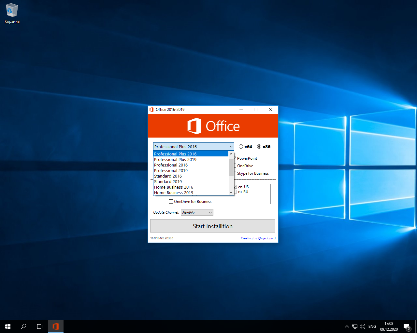
Task: Choose Home Business 2019 from the list
Action: pos(191,193)
